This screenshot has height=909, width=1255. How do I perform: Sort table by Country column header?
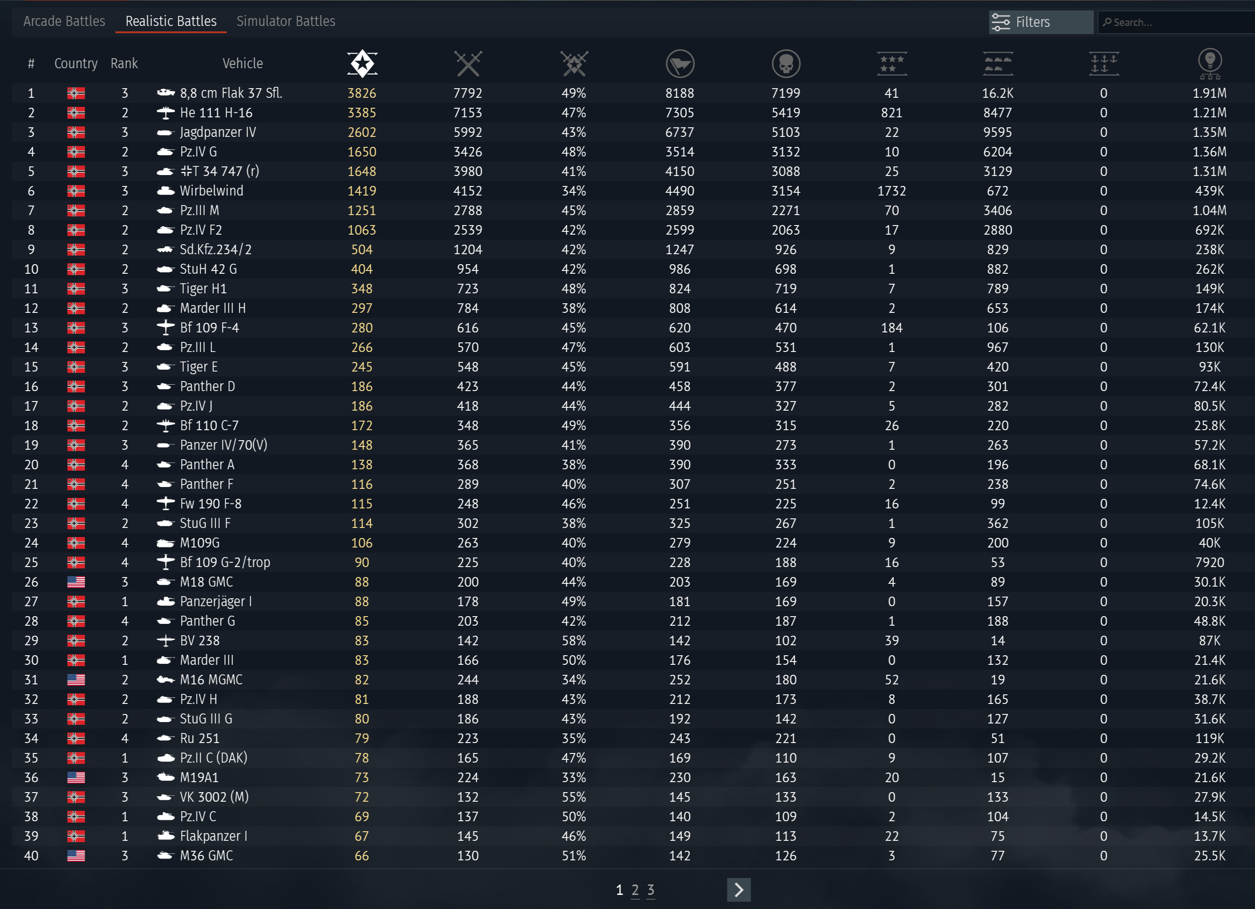click(x=76, y=64)
